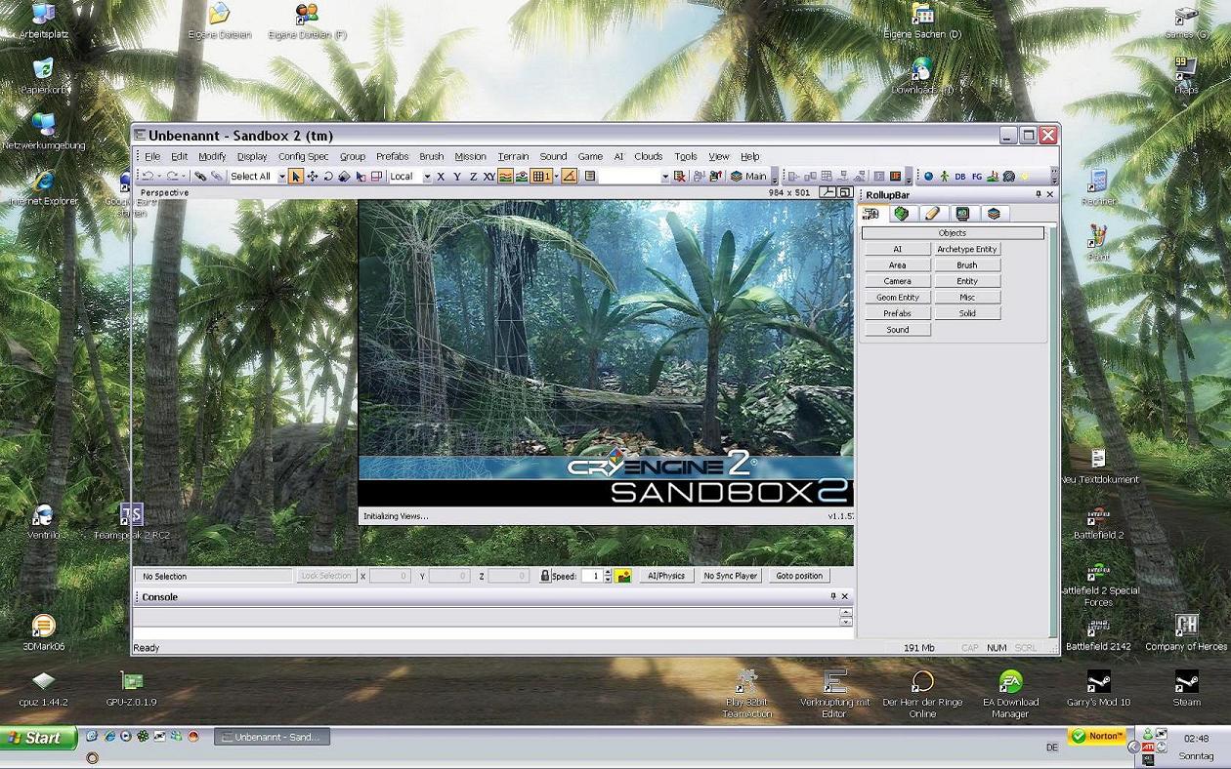Click the Windows Start button

(x=37, y=738)
